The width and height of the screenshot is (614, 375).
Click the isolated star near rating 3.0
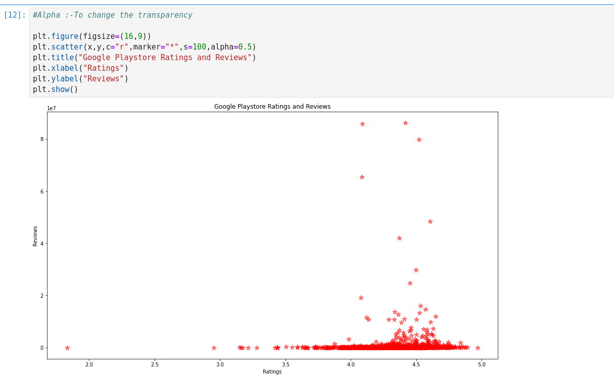[x=214, y=348]
